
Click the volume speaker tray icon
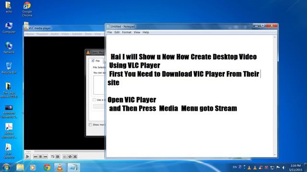click(283, 168)
